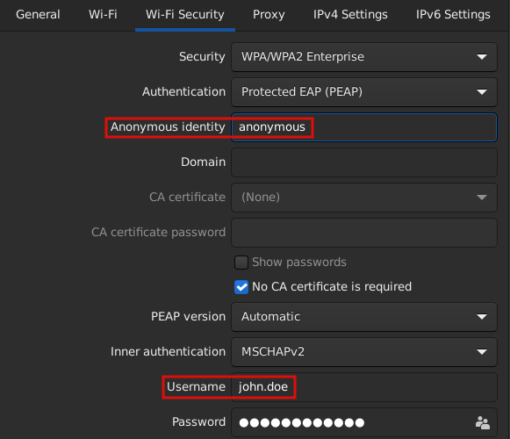510x439 pixels.
Task: Open the Proxy tab
Action: click(269, 15)
